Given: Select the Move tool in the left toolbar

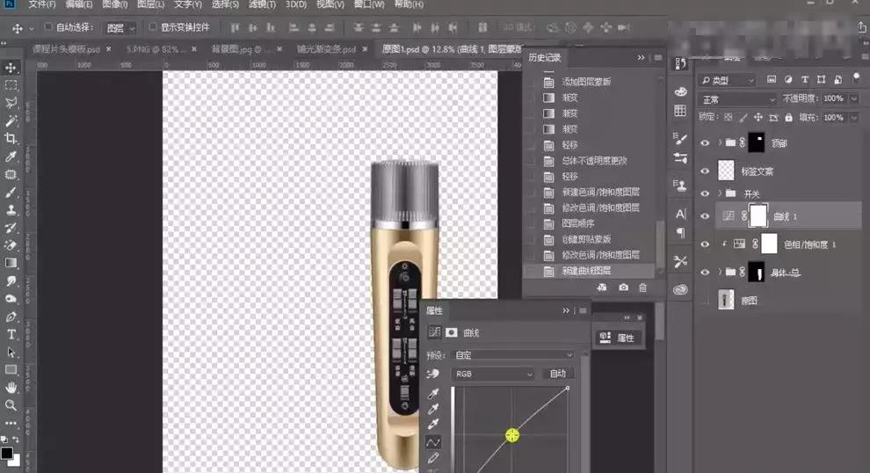Looking at the screenshot, I should pyautogui.click(x=11, y=68).
